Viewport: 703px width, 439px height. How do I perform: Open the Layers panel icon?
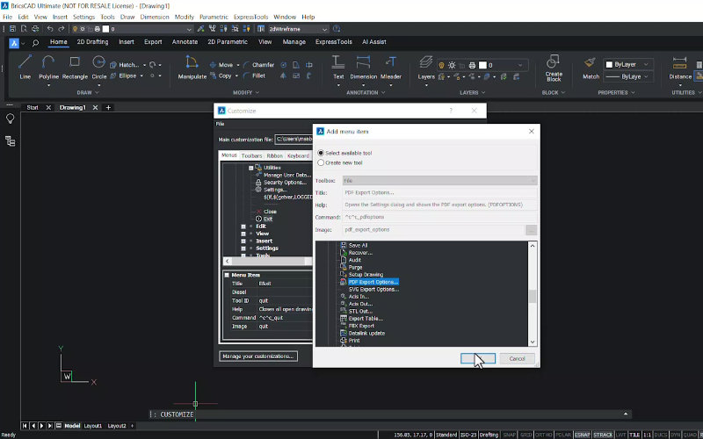[x=426, y=65]
